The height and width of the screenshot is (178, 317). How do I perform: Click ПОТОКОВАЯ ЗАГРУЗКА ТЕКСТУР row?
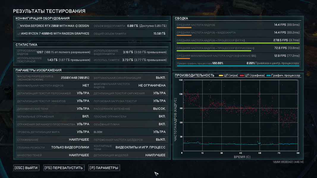pyautogui.click(x=130, y=101)
